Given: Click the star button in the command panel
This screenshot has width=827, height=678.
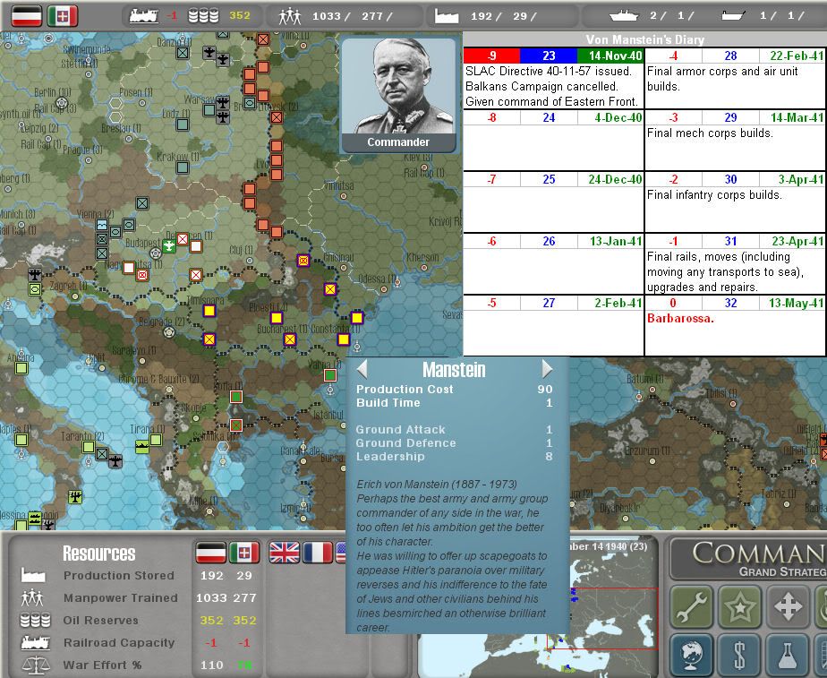Looking at the screenshot, I should [739, 606].
